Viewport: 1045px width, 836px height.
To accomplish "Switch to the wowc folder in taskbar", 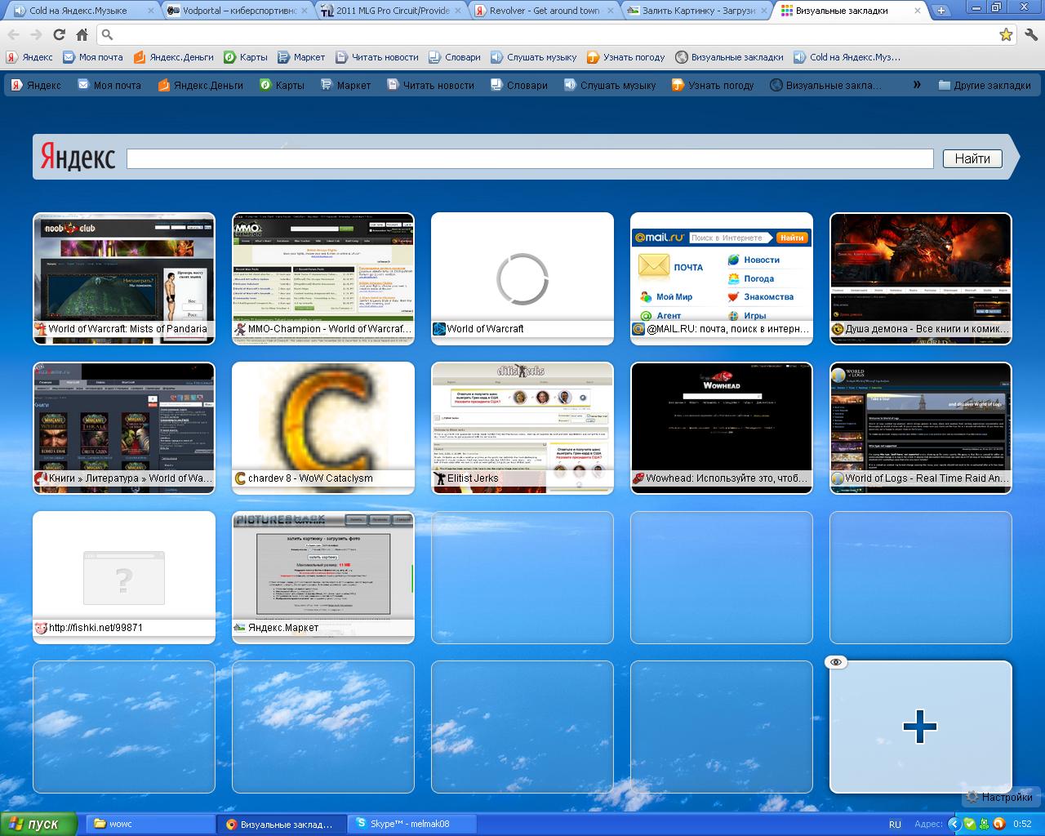I will [149, 824].
